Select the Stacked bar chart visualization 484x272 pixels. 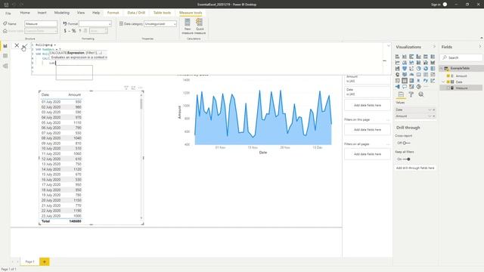pyautogui.click(x=397, y=57)
